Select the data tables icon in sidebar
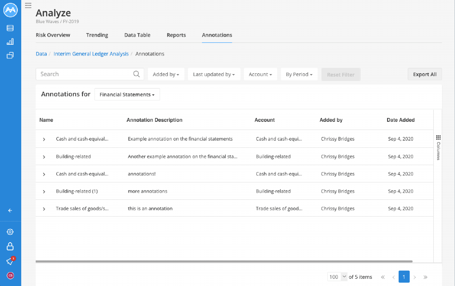Screen dimensions: 455x286 [10, 28]
